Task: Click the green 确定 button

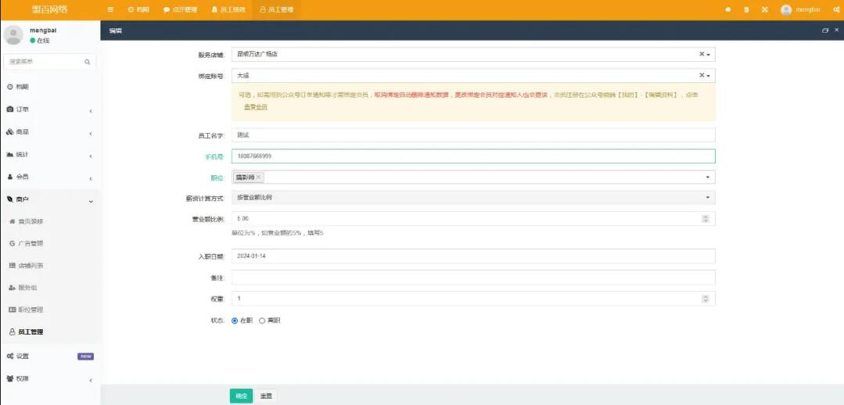Action: point(241,396)
